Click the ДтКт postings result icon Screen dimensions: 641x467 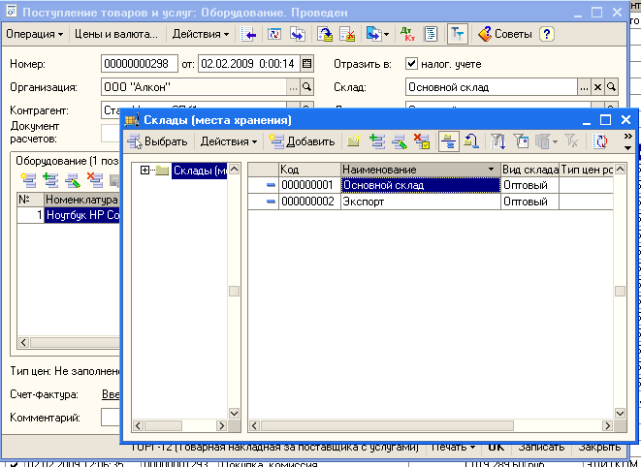406,34
